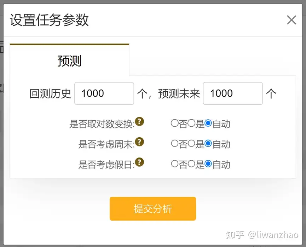Viewport: 306px width, 247px height.
Task: Click the help icon beside 是否考虑假日
Action: 140,162
